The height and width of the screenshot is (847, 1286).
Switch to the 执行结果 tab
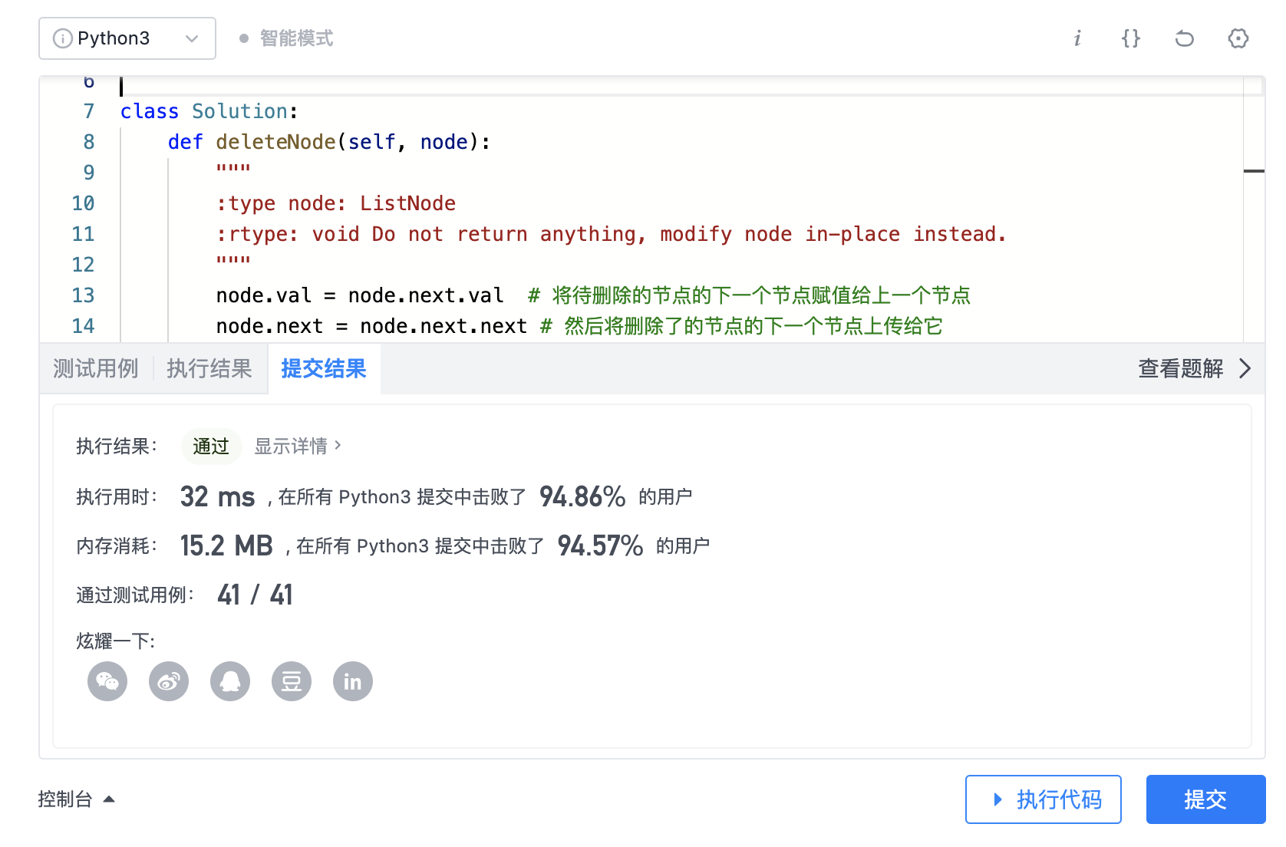click(208, 368)
